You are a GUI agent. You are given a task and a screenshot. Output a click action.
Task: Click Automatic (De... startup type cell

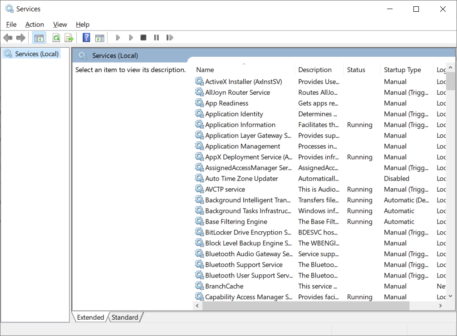click(x=406, y=200)
